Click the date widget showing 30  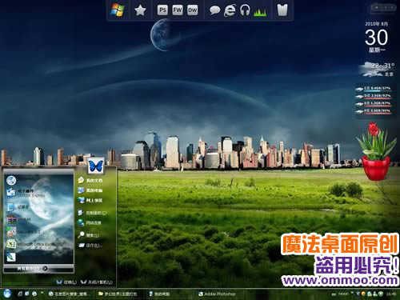pyautogui.click(x=376, y=38)
